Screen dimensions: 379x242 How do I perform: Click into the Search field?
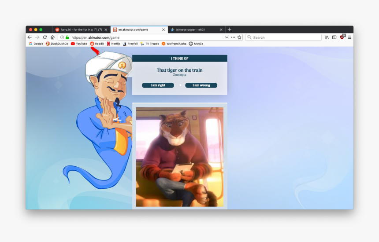point(283,37)
